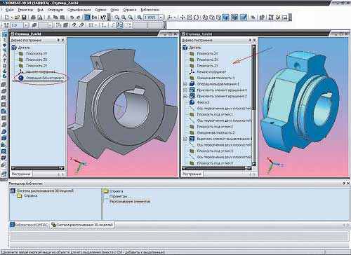The width and height of the screenshot is (351, 255).
Task: Click the Redo arrow icon
Action: coord(79,18)
